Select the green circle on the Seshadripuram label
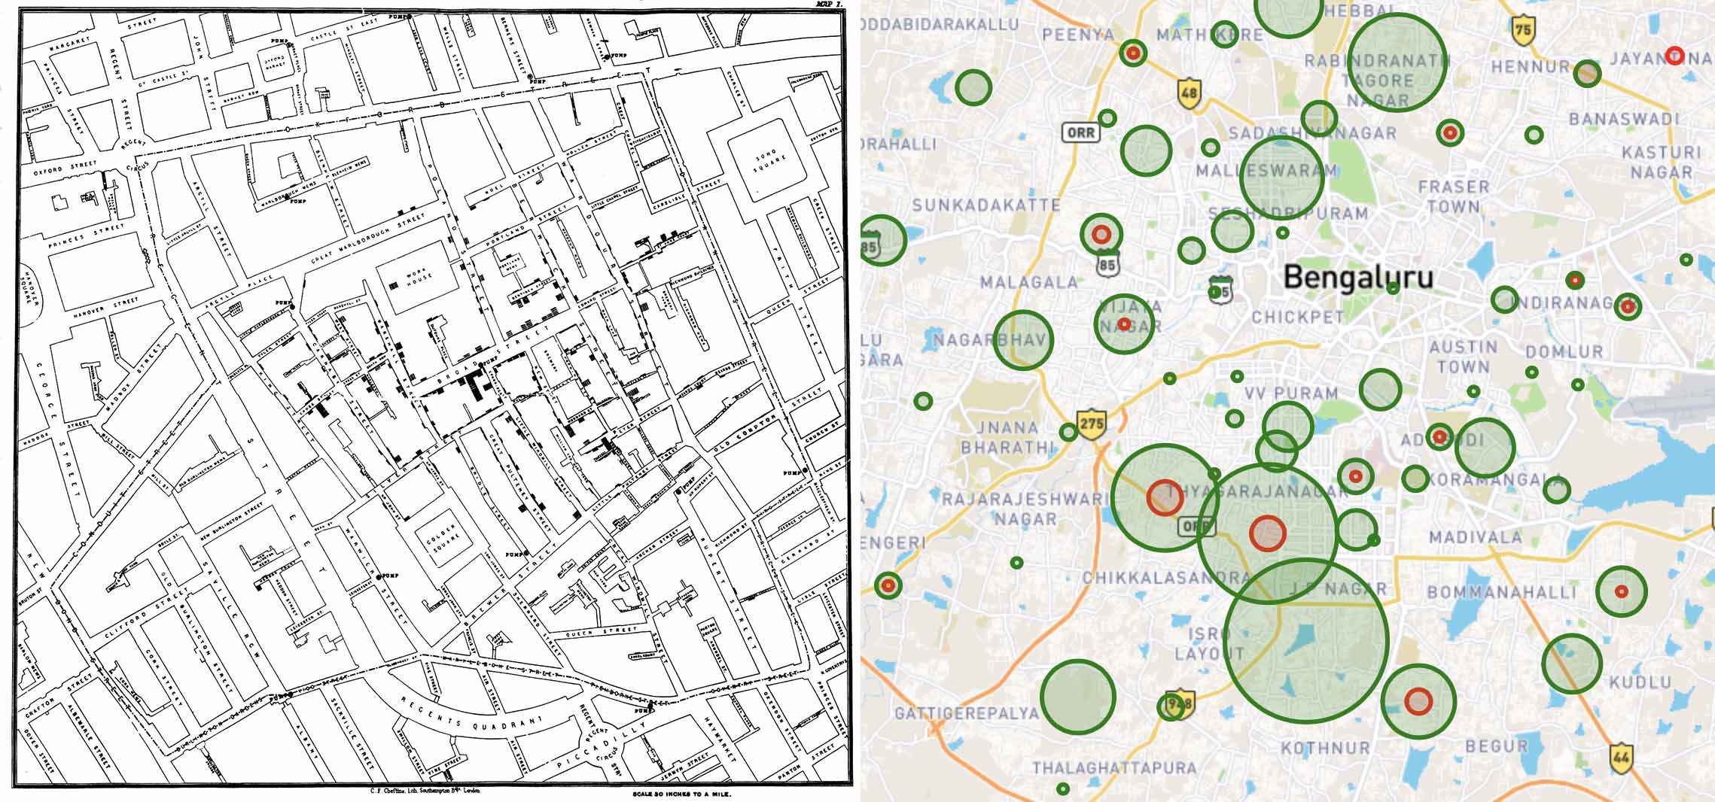The height and width of the screenshot is (802, 1715). click(1232, 231)
